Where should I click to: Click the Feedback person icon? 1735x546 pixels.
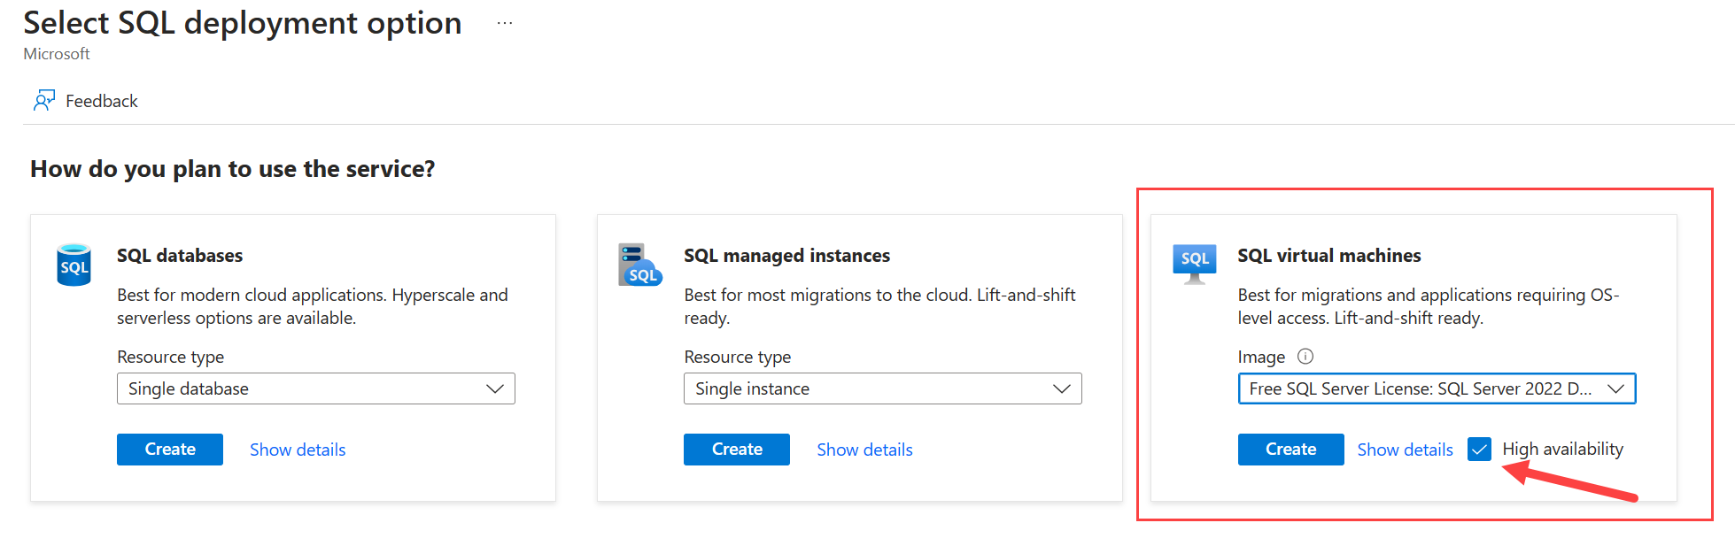pyautogui.click(x=44, y=101)
